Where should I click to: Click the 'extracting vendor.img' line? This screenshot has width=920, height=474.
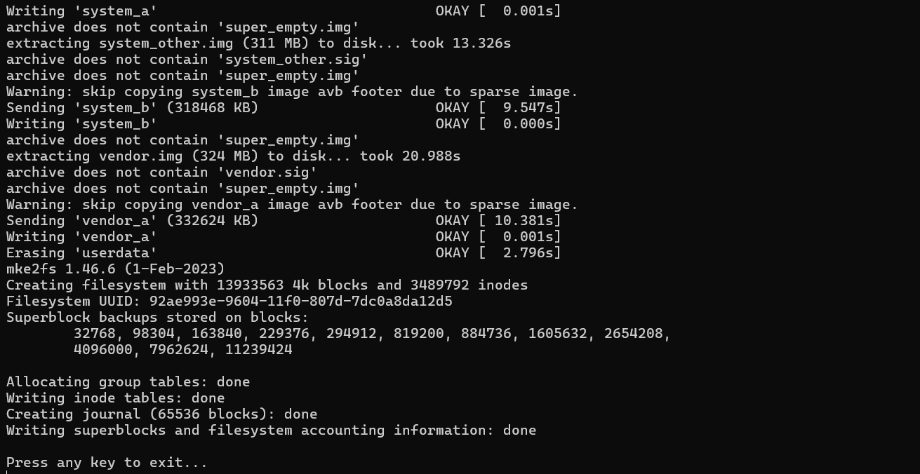pyautogui.click(x=233, y=156)
